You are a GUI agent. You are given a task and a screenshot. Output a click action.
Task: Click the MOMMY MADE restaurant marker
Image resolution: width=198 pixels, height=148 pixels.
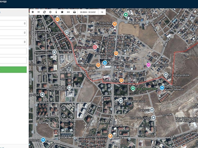pyautogui.click(x=116, y=53)
